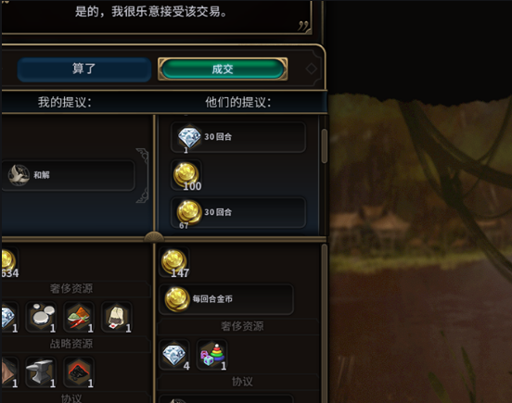
Task: Click the 奢侈资源 header in their inventory
Action: (x=242, y=326)
